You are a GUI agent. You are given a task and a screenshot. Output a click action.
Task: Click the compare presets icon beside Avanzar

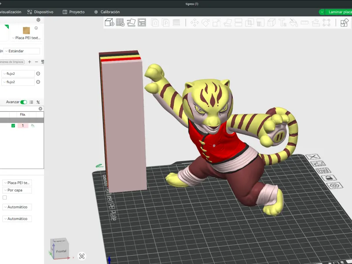tap(38, 102)
